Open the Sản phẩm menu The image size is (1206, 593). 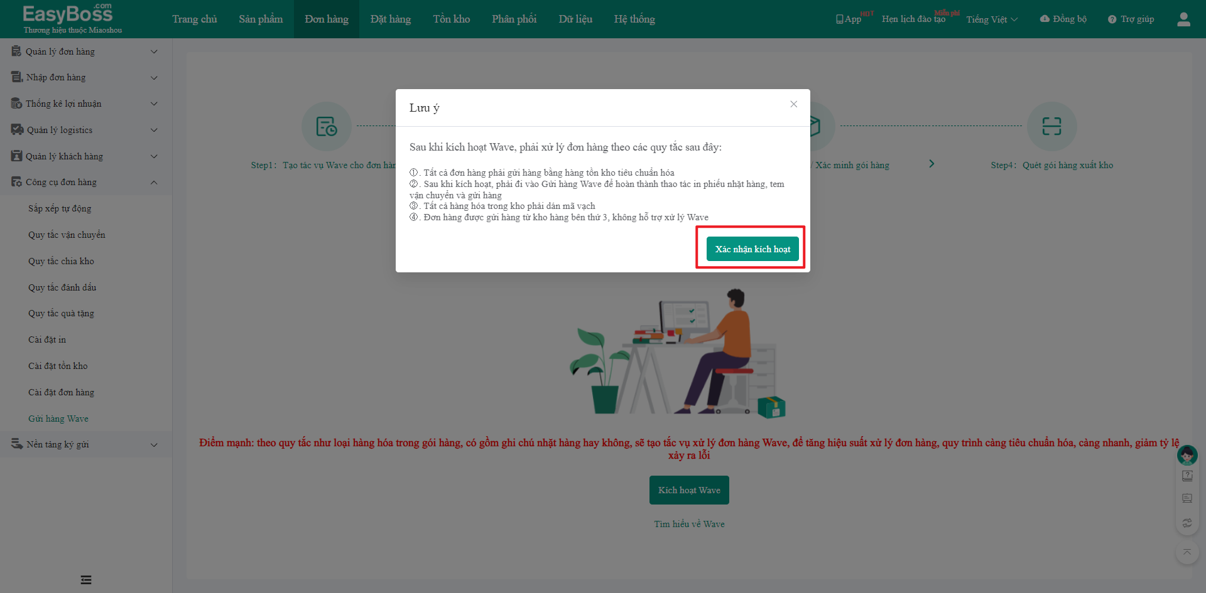click(x=261, y=19)
